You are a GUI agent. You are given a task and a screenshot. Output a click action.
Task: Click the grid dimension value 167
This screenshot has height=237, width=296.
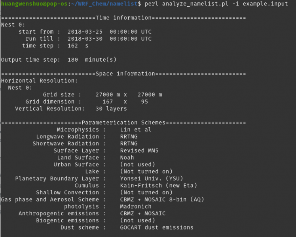tap(108, 102)
